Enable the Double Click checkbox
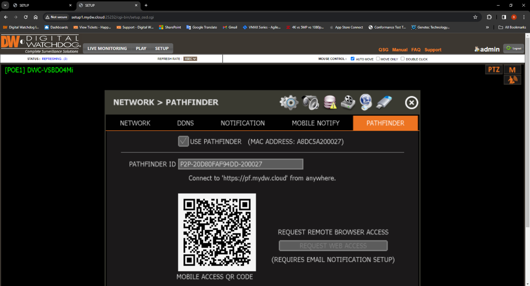This screenshot has width=530, height=286. click(403, 59)
